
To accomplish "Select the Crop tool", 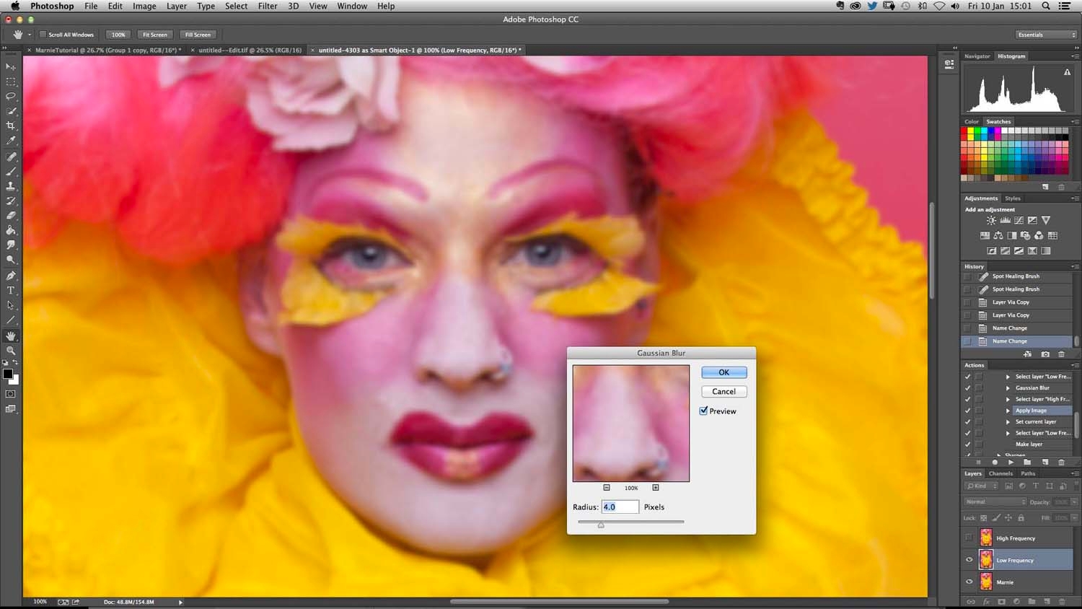I will coord(11,126).
